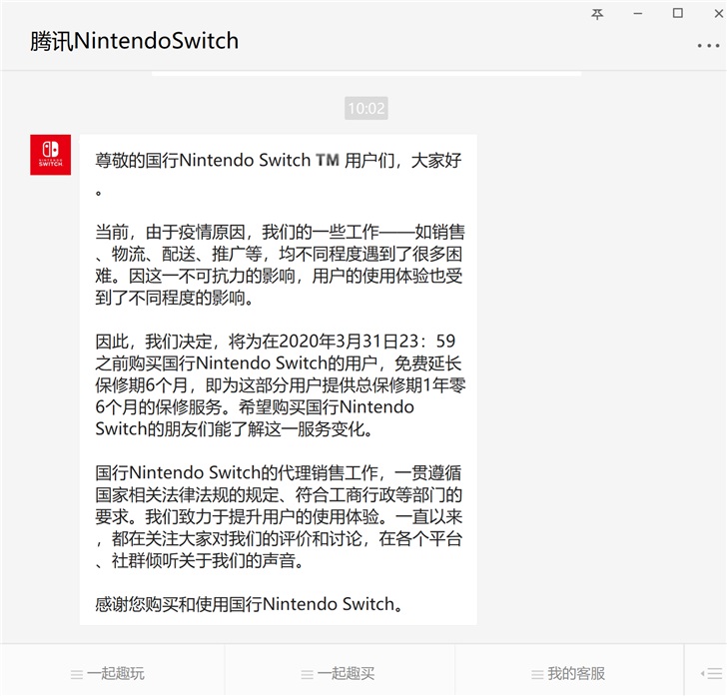Maximize the chat window
The width and height of the screenshot is (727, 696).
point(678,13)
